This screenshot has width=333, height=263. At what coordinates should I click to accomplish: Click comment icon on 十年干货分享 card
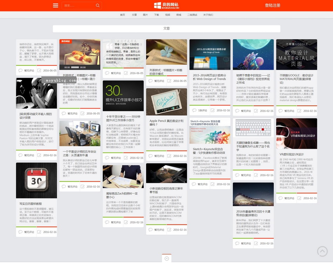107,158
